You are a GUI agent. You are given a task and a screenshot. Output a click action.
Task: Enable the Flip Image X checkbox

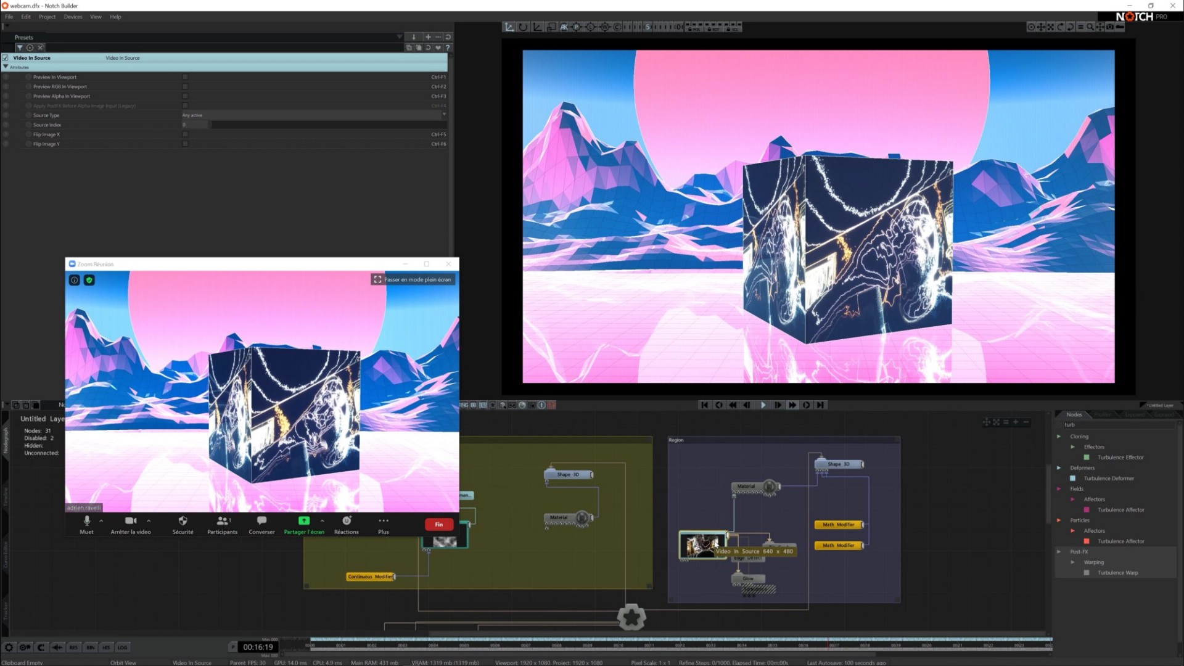click(x=185, y=134)
